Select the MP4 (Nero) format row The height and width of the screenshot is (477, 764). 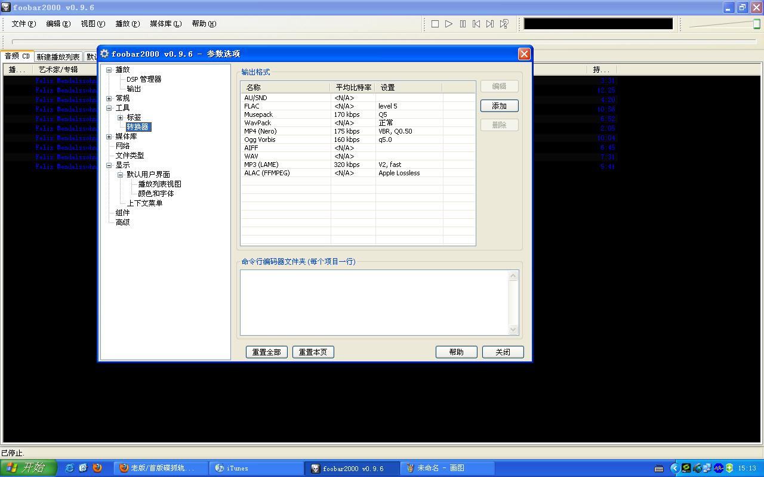click(x=358, y=131)
